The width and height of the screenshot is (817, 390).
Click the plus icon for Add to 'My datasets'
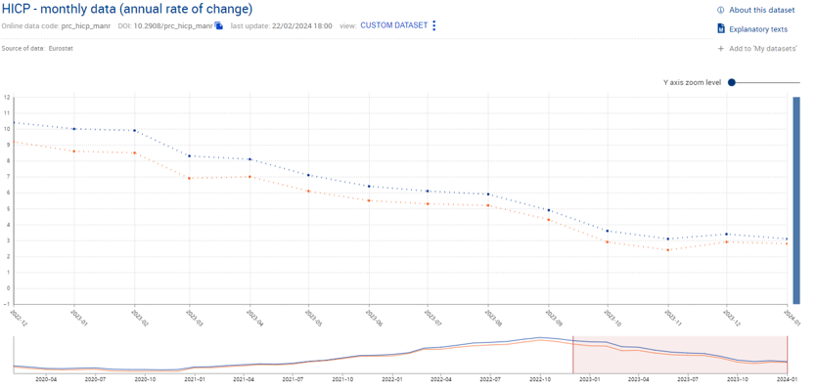click(x=721, y=49)
